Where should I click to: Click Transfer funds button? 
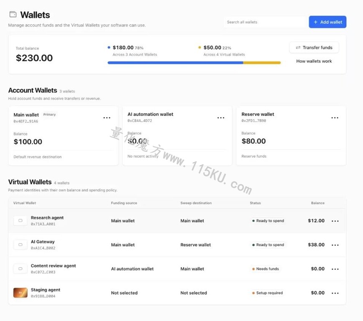pos(314,48)
